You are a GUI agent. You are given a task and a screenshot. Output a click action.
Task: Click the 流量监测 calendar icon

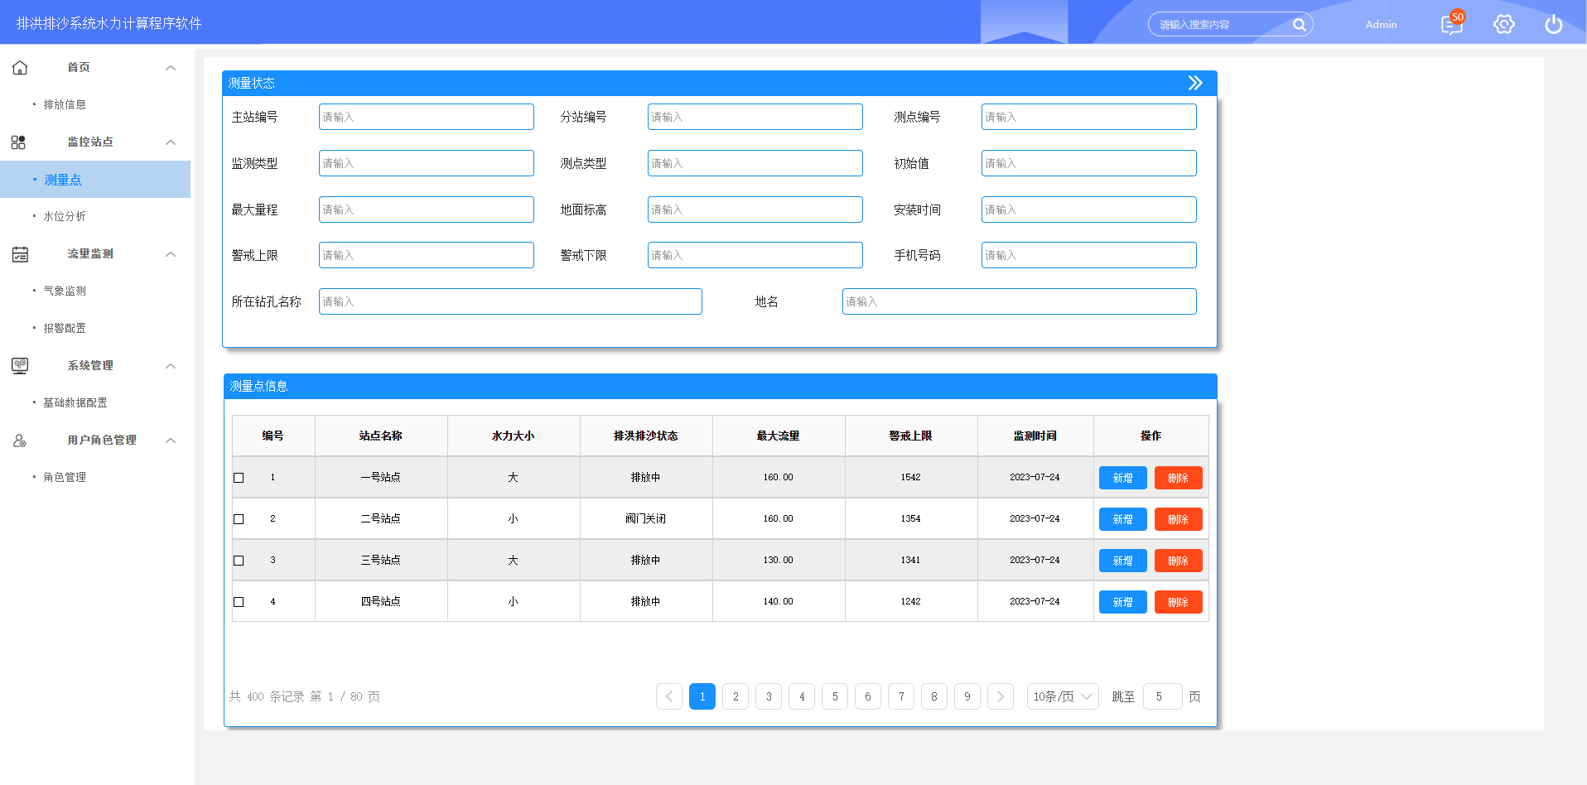(x=20, y=254)
